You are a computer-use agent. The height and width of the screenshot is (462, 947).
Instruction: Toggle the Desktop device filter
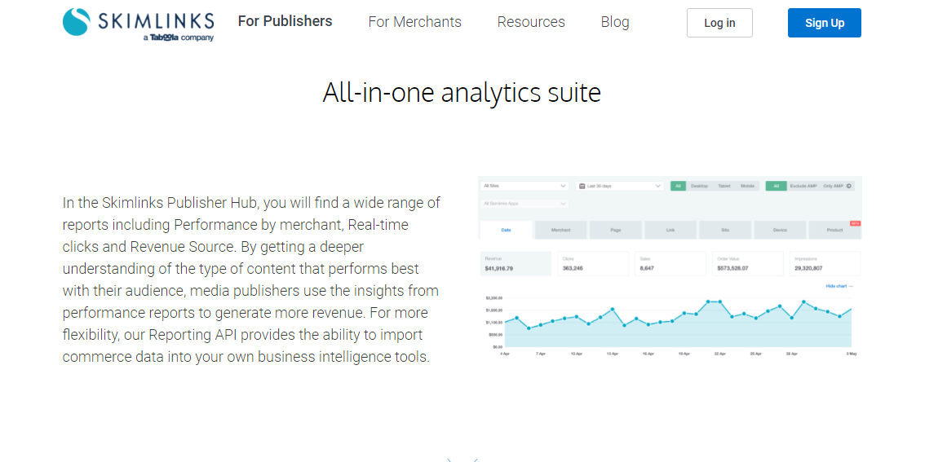pos(699,187)
